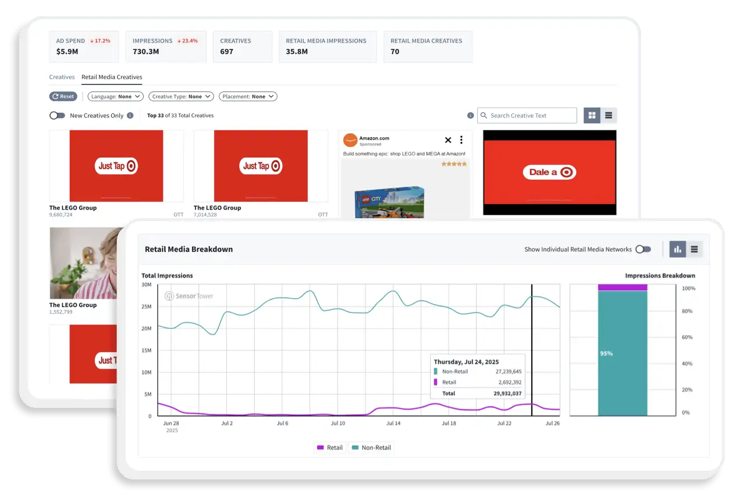Click the Impressions Breakdown chart title
The width and height of the screenshot is (750, 501).
[x=660, y=276]
